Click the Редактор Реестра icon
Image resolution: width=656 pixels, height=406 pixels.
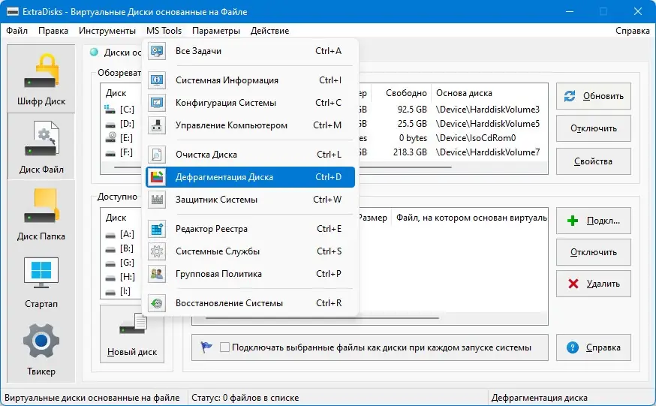coord(157,229)
